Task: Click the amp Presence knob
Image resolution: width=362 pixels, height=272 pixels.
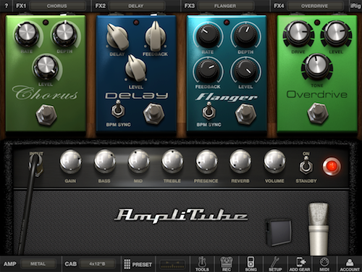Action: coord(206,162)
